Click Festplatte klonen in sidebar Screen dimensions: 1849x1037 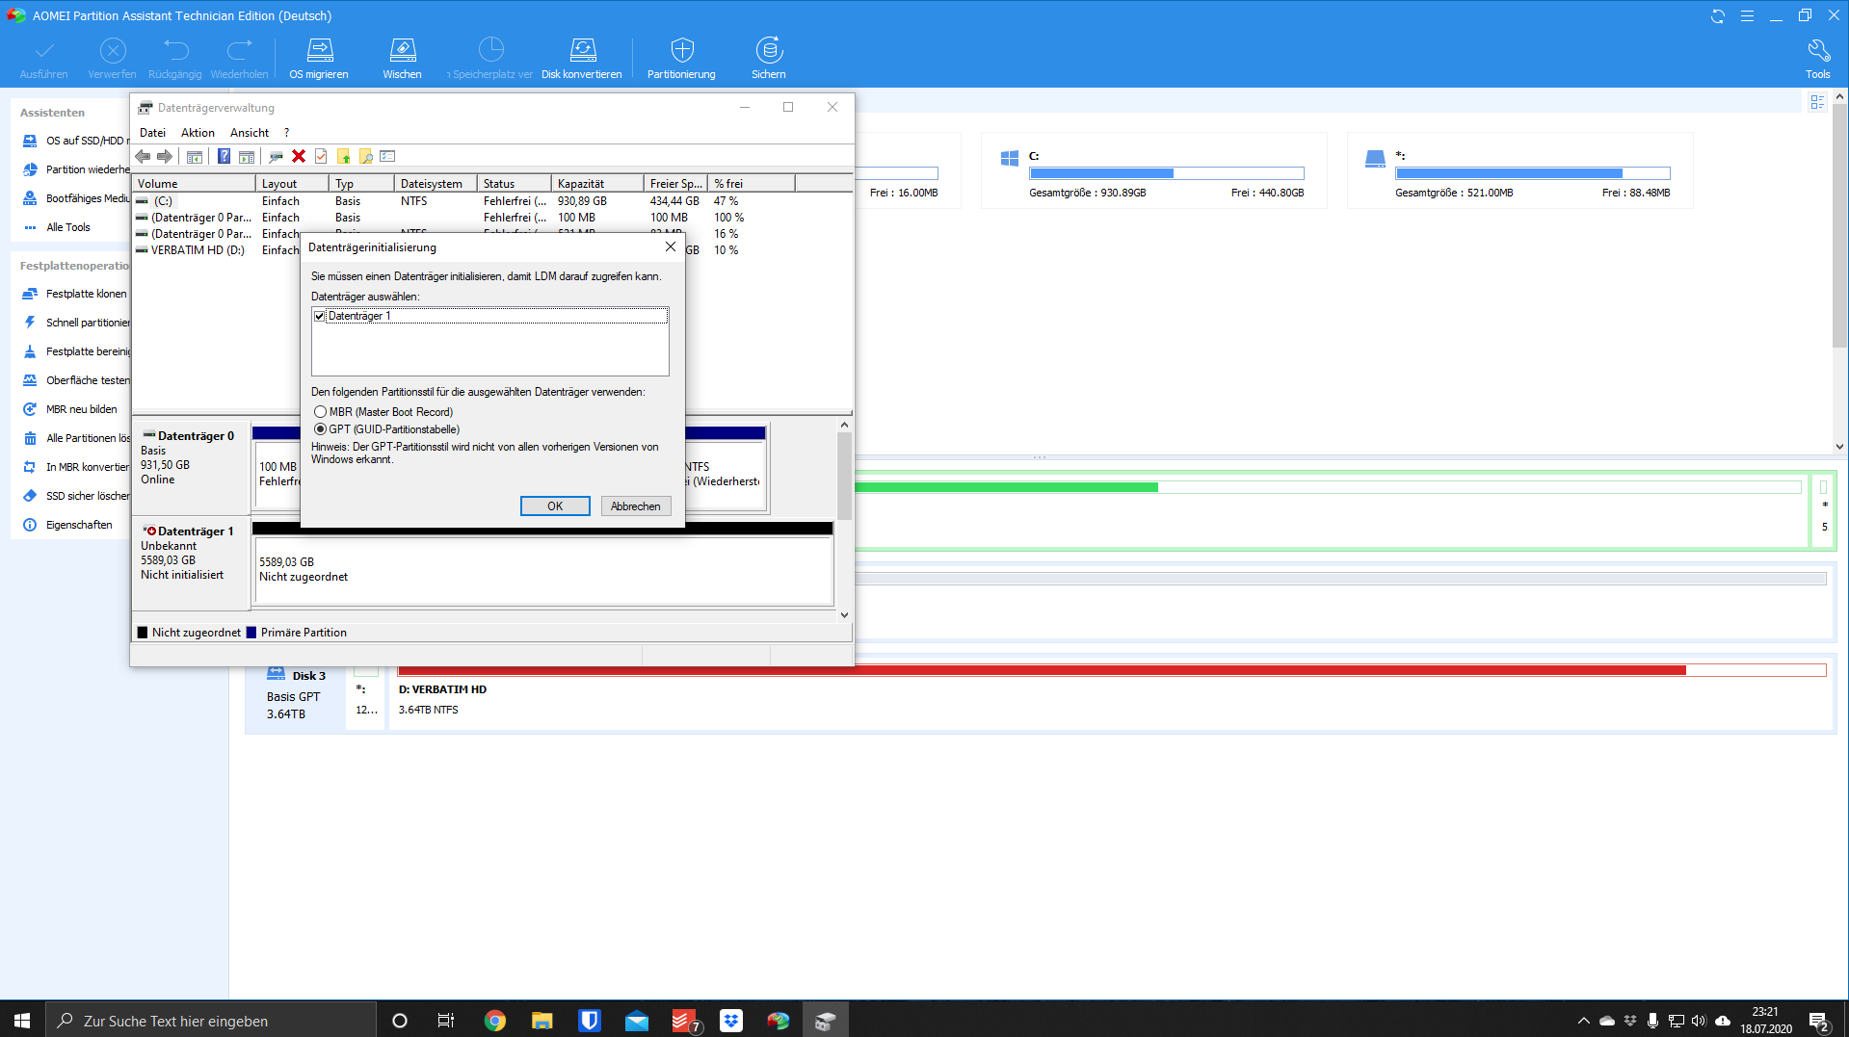click(75, 294)
